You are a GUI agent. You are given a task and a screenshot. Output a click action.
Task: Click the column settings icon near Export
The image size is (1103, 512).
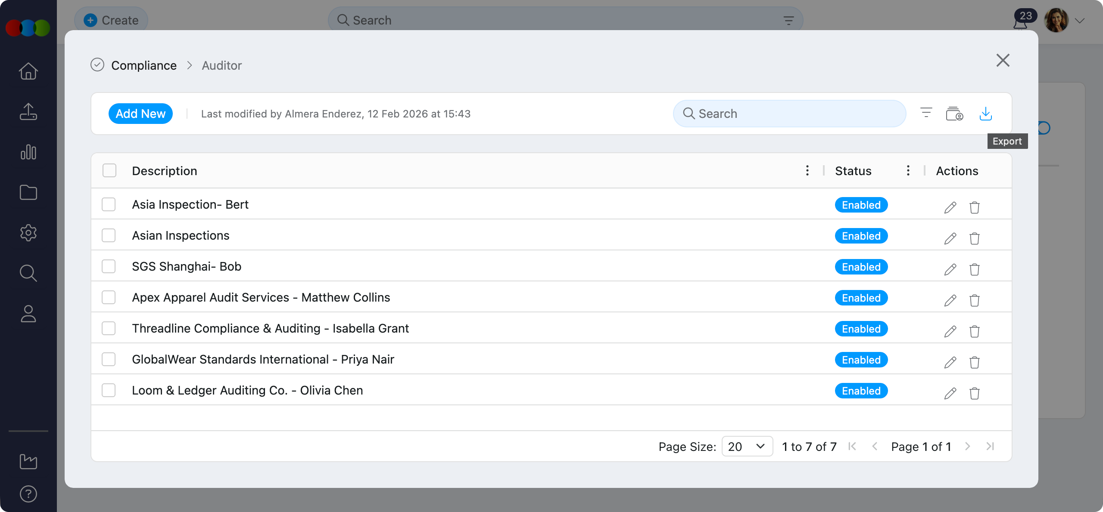click(954, 114)
